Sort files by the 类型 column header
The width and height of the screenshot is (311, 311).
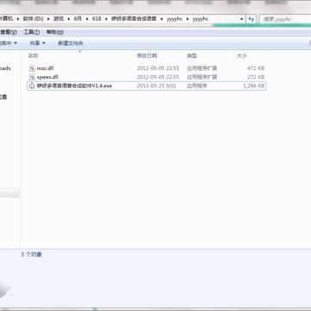point(192,55)
